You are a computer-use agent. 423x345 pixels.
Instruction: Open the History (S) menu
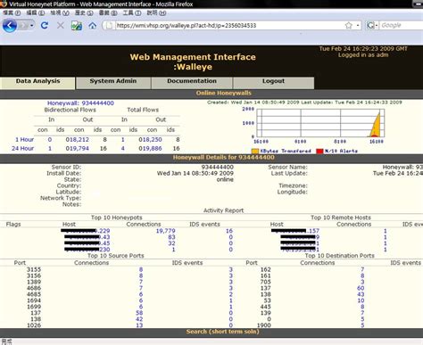(x=84, y=13)
